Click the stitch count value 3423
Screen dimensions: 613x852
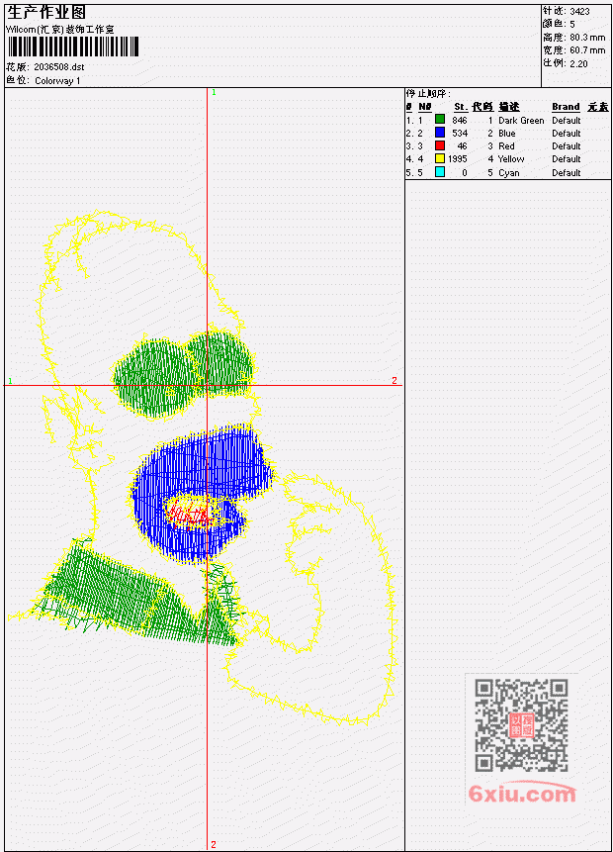[x=580, y=11]
